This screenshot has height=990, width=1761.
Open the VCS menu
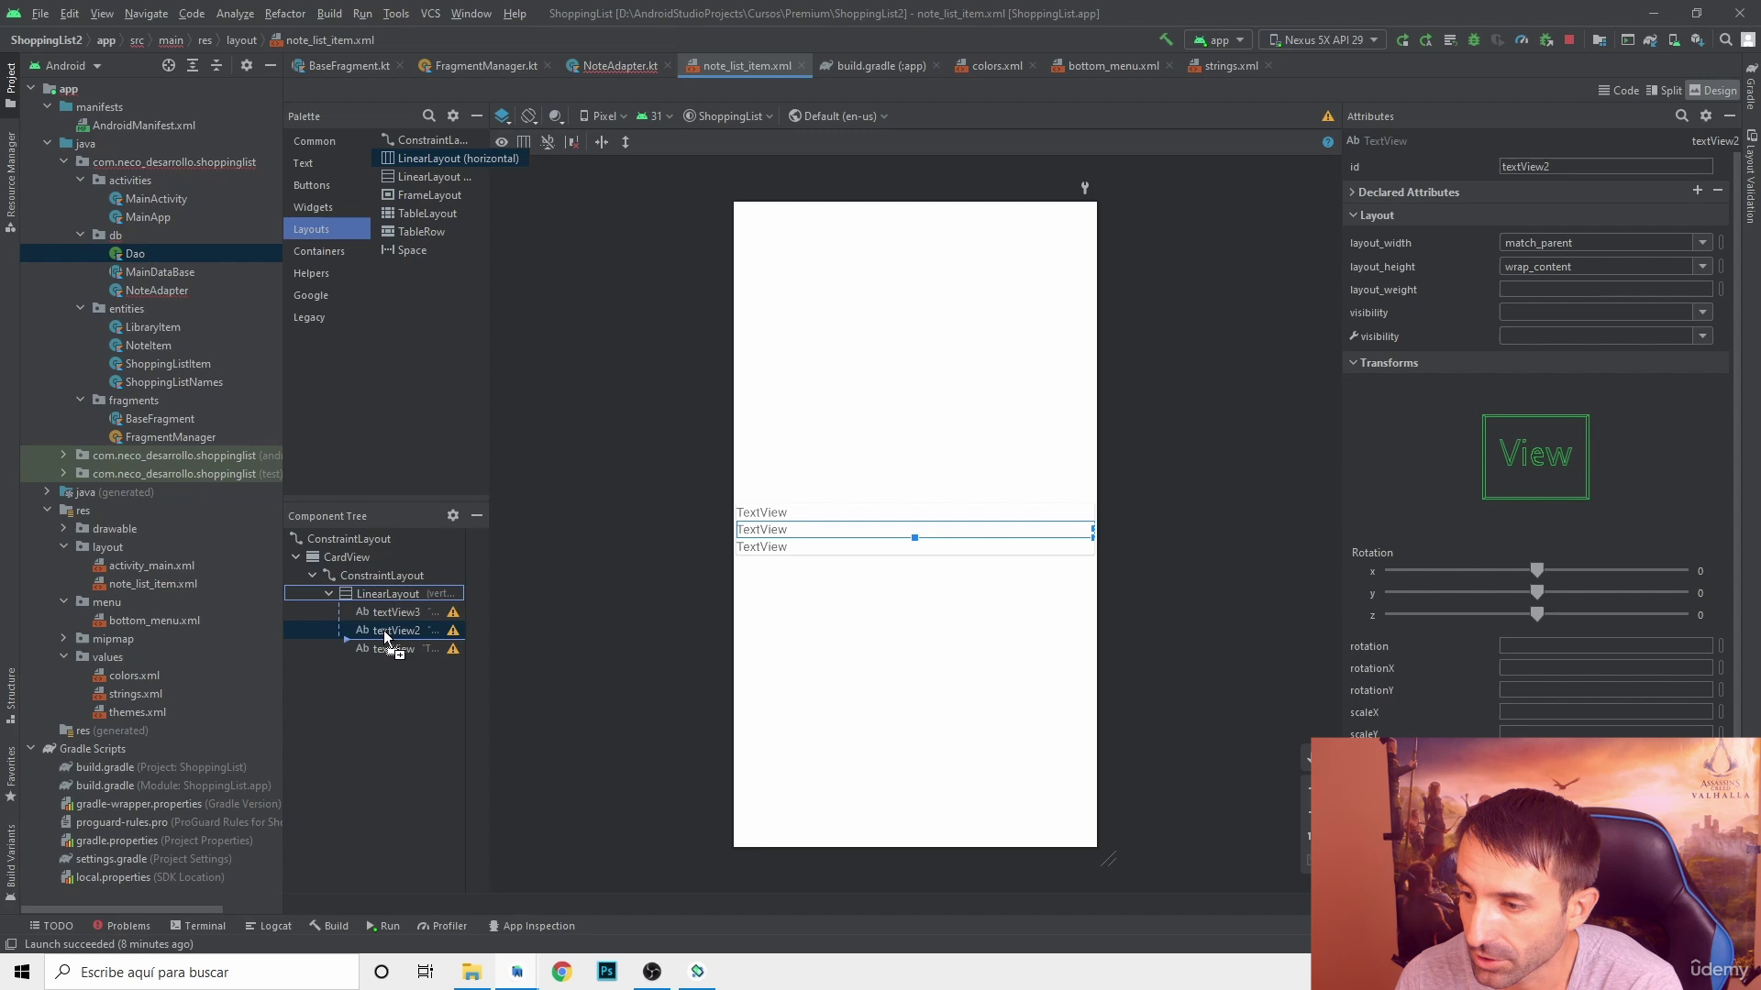click(430, 14)
